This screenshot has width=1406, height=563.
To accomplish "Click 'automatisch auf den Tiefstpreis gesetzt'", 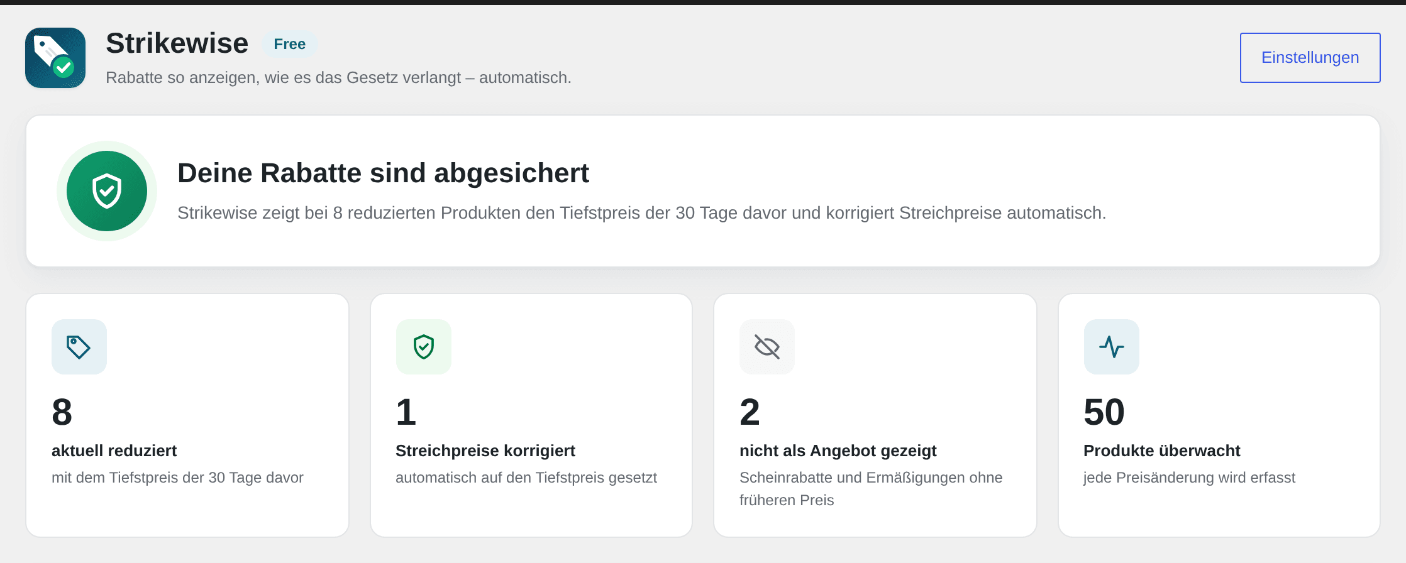I will (526, 478).
